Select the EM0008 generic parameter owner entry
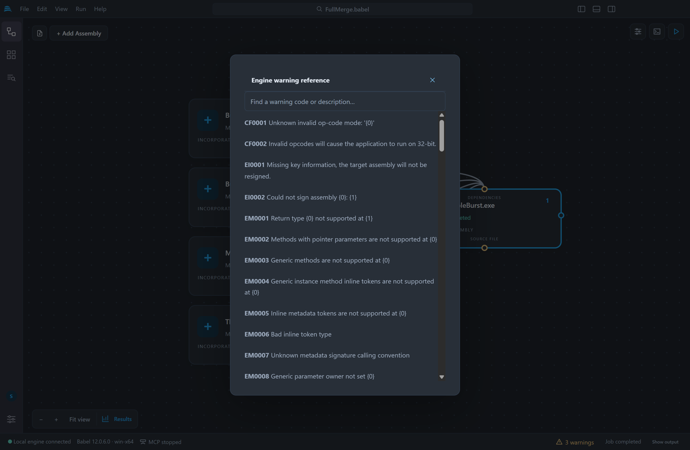690x450 pixels. click(309, 376)
